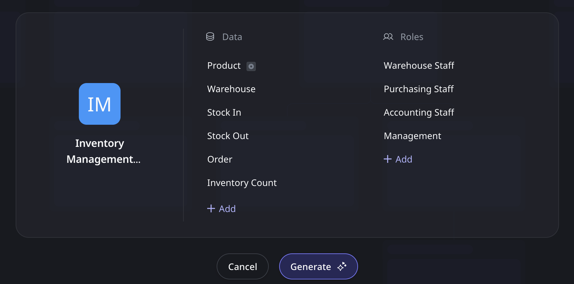Select the Warehouse data item
574x284 pixels.
point(231,89)
